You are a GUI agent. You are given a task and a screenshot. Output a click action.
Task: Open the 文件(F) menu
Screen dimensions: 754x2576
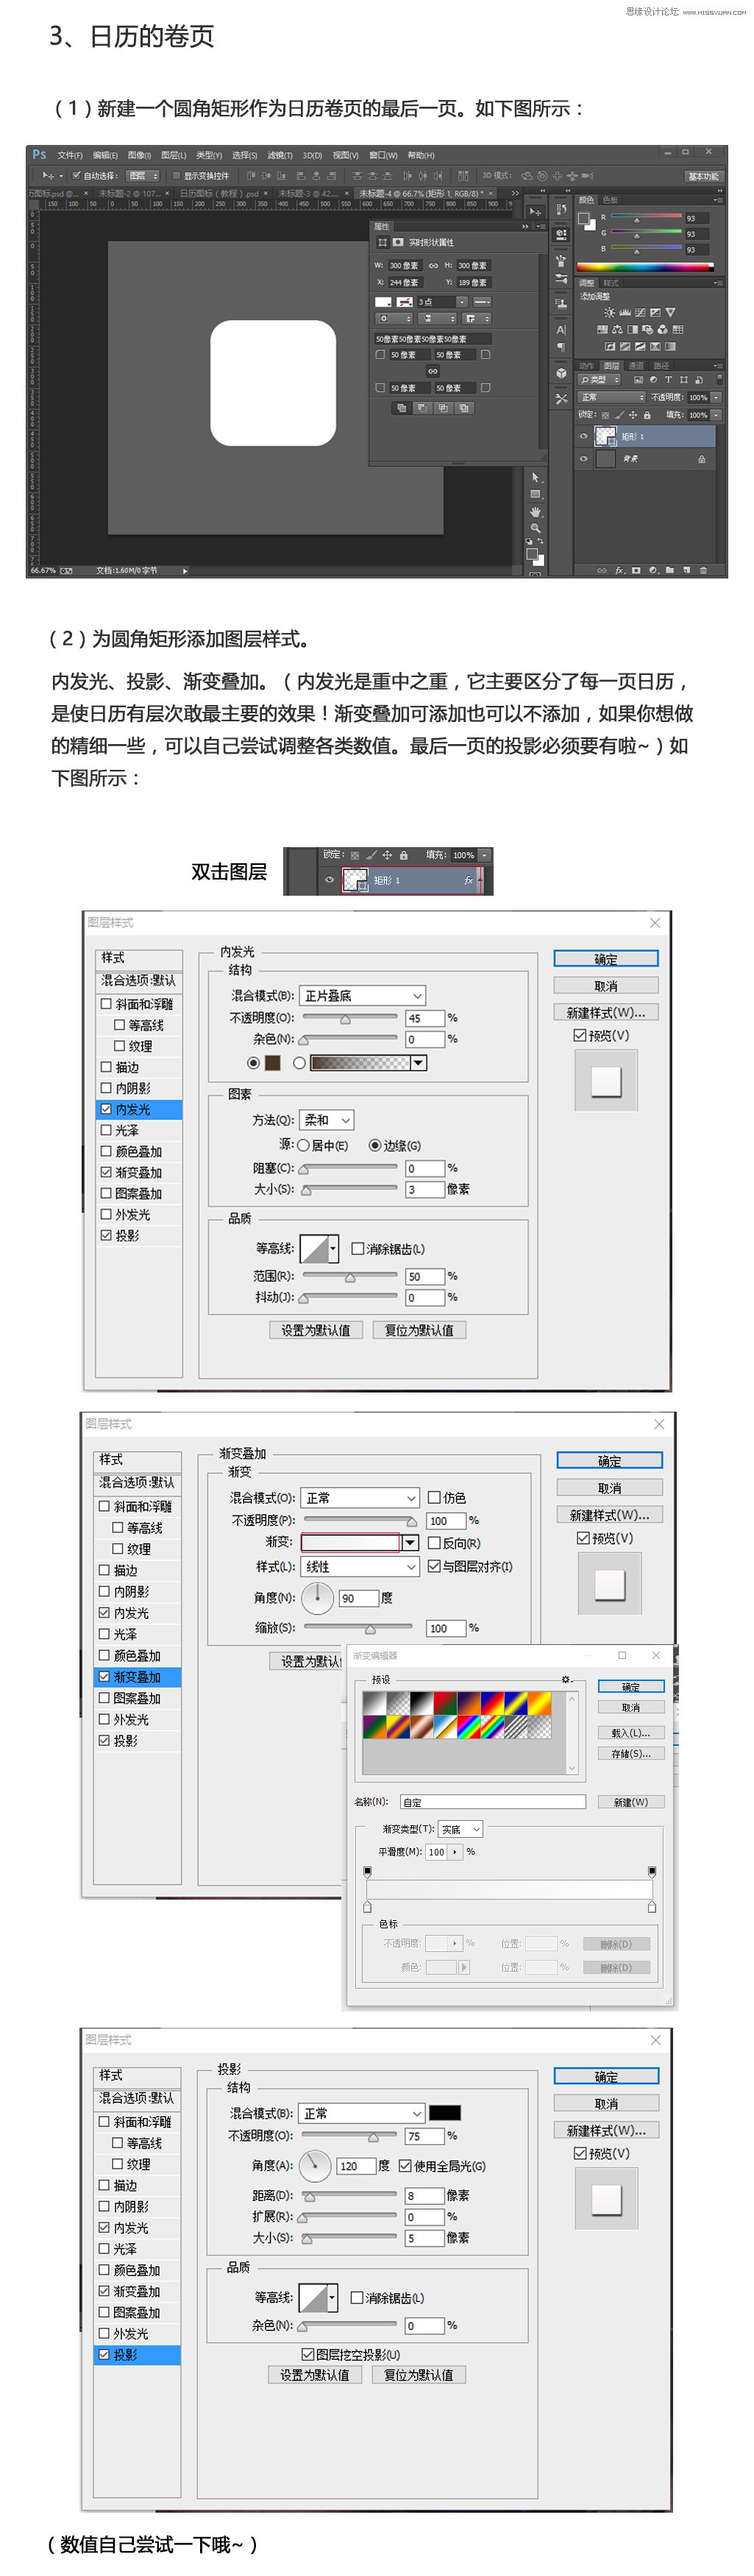[70, 156]
